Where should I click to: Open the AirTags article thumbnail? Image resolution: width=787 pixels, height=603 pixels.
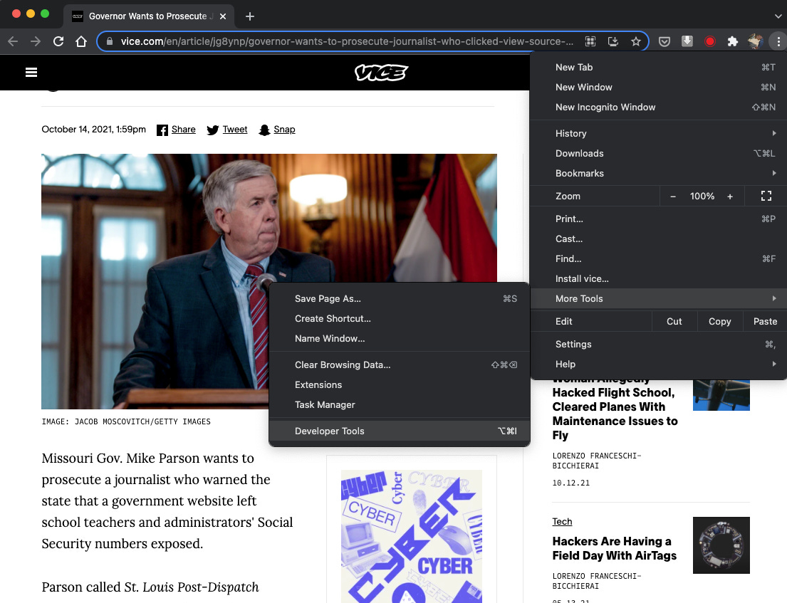(x=721, y=545)
